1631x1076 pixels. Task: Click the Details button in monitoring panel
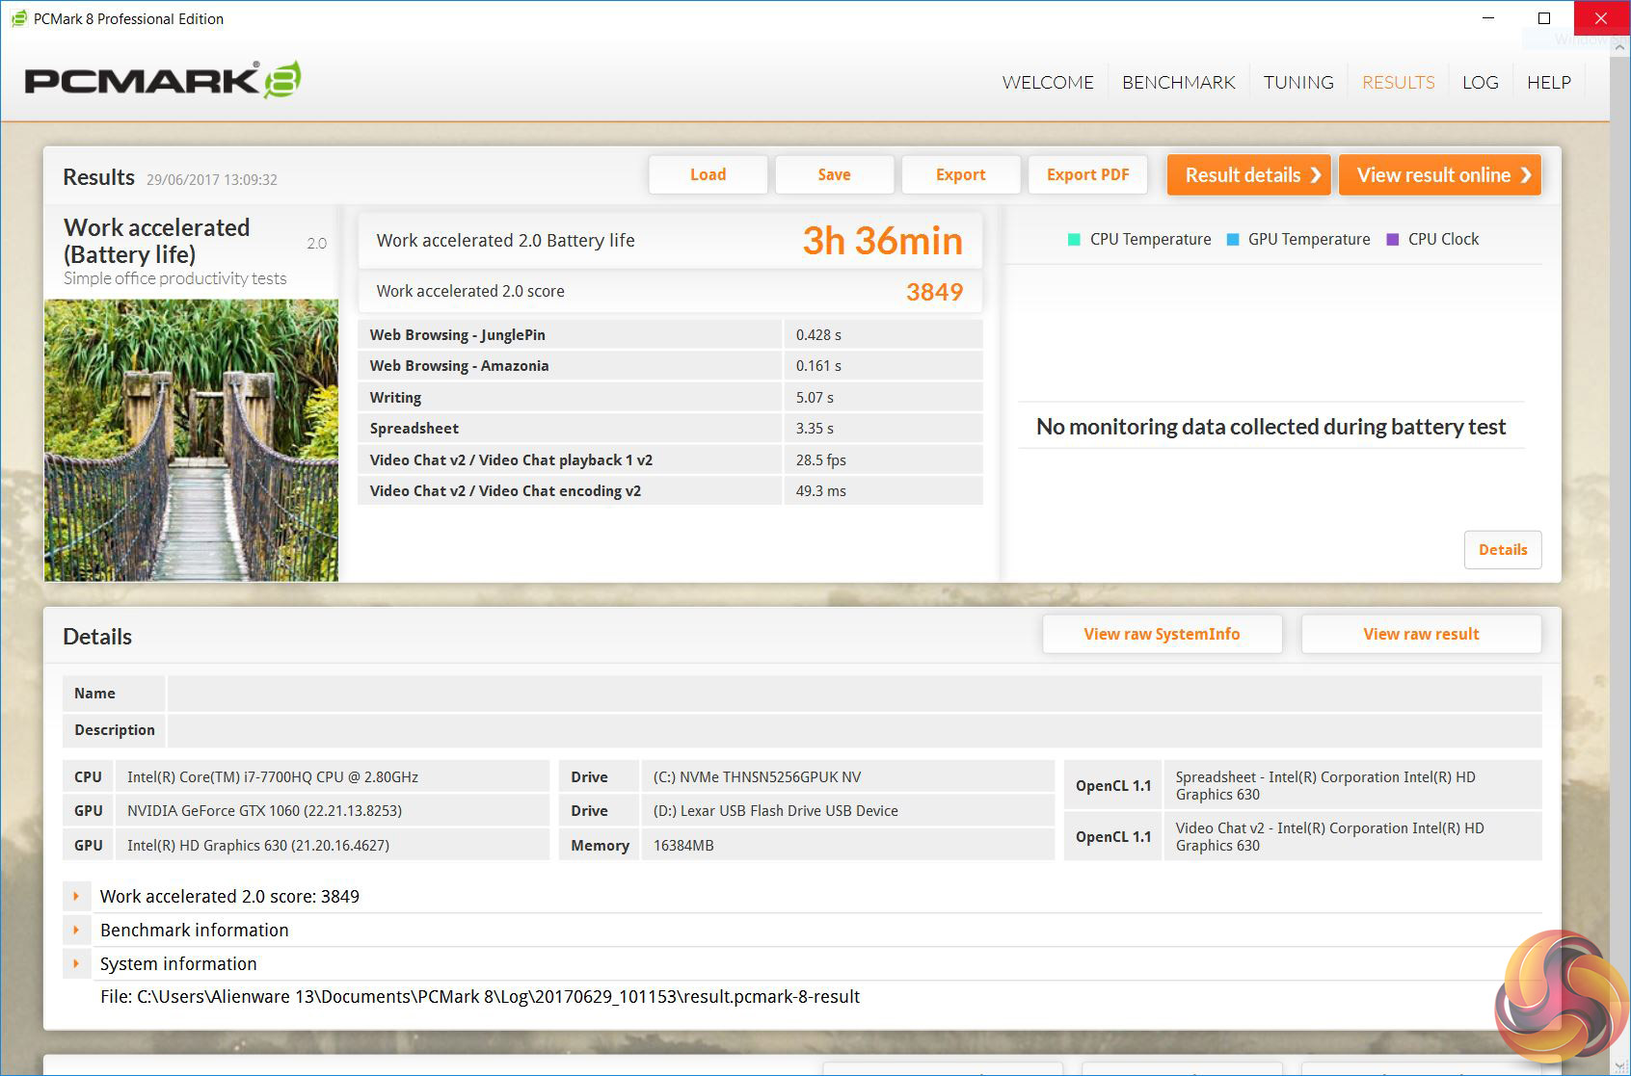[1502, 550]
